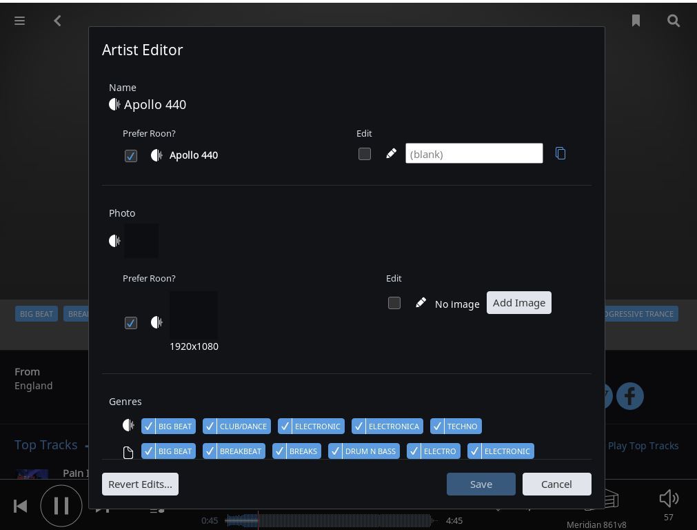Open bookmarks with the bookmark icon

coord(636,21)
